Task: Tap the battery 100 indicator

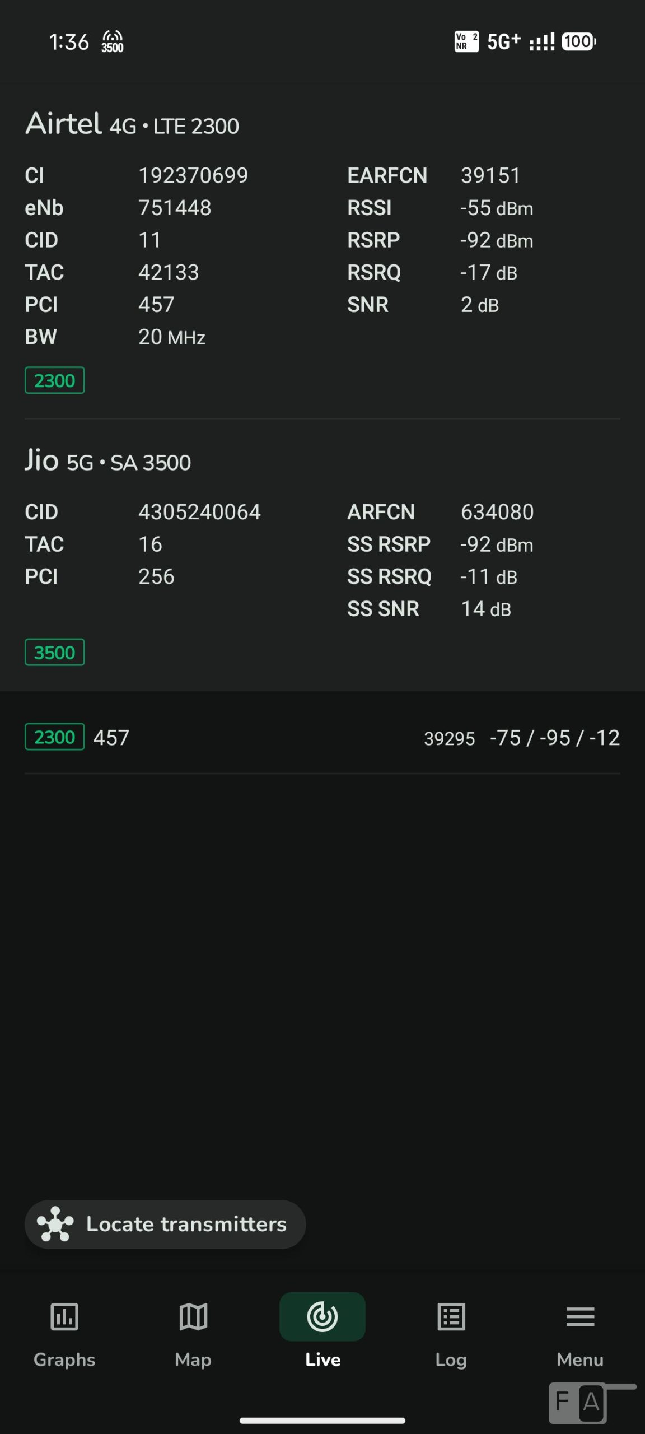Action: (578, 41)
